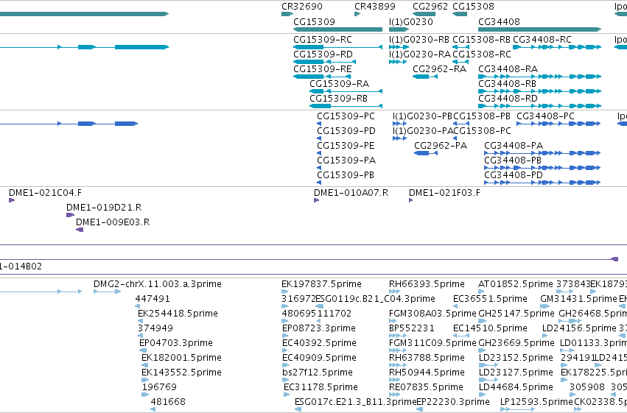Click protein CG15309-PC label
This screenshot has width=627, height=413.
pyautogui.click(x=346, y=116)
